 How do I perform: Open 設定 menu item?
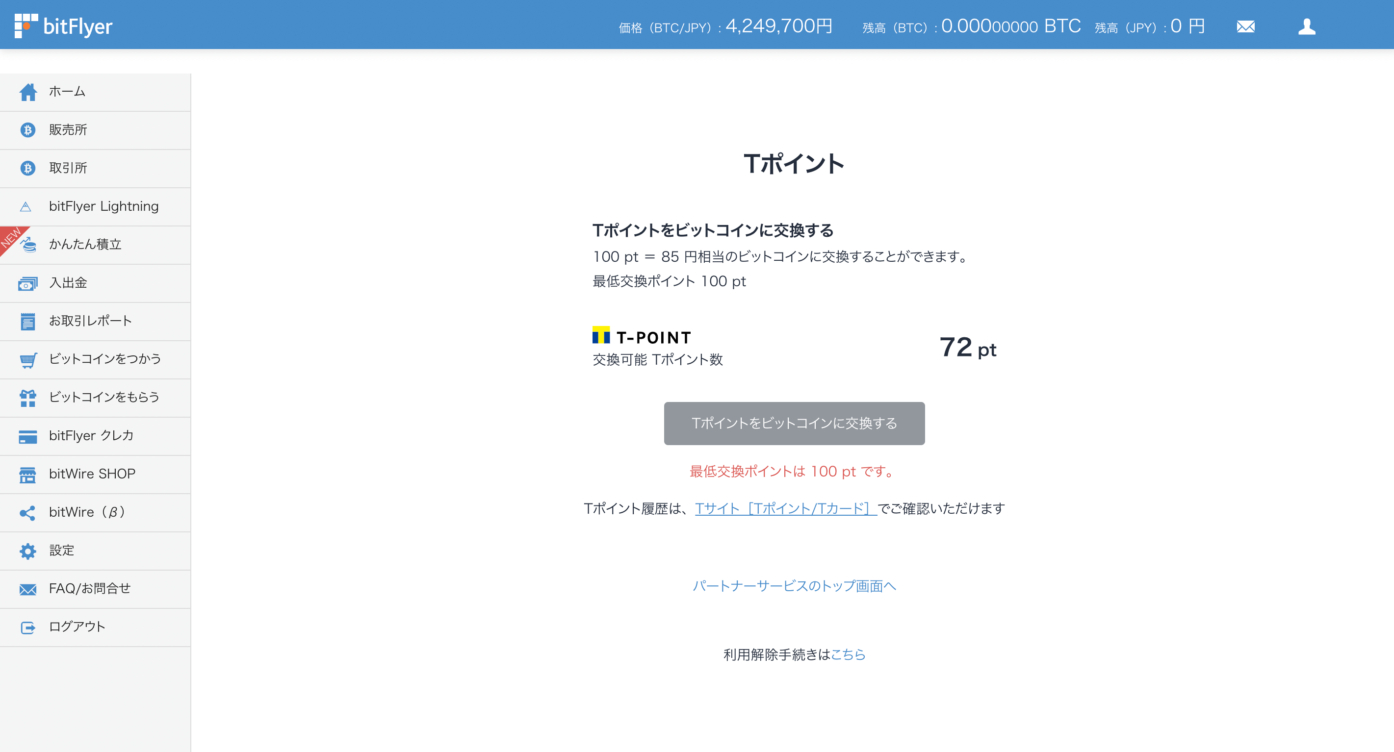(x=95, y=551)
